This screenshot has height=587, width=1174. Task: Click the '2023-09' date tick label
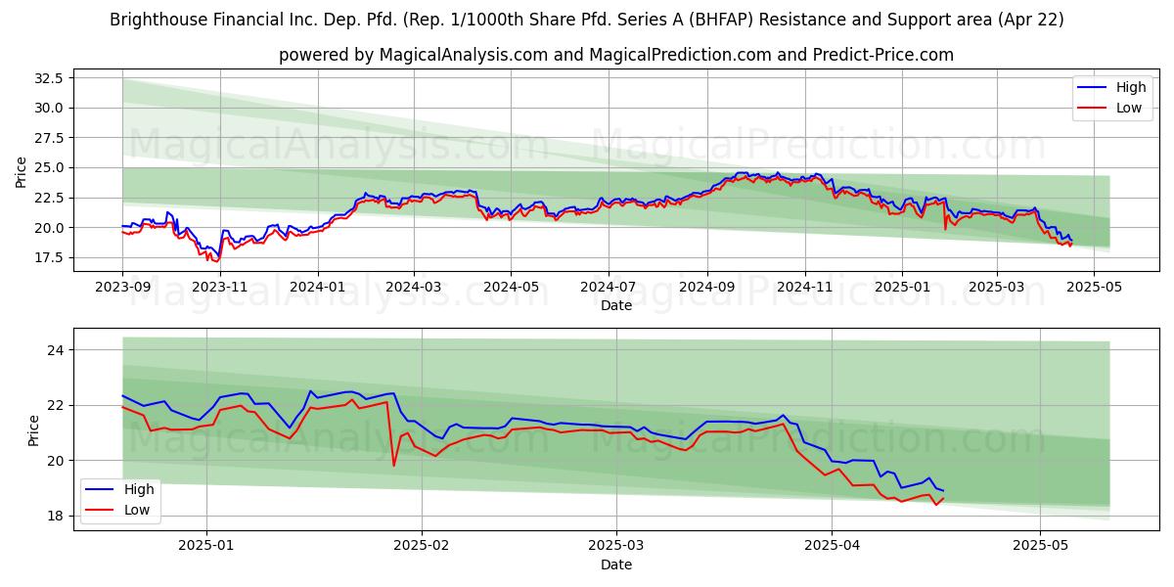tap(122, 287)
